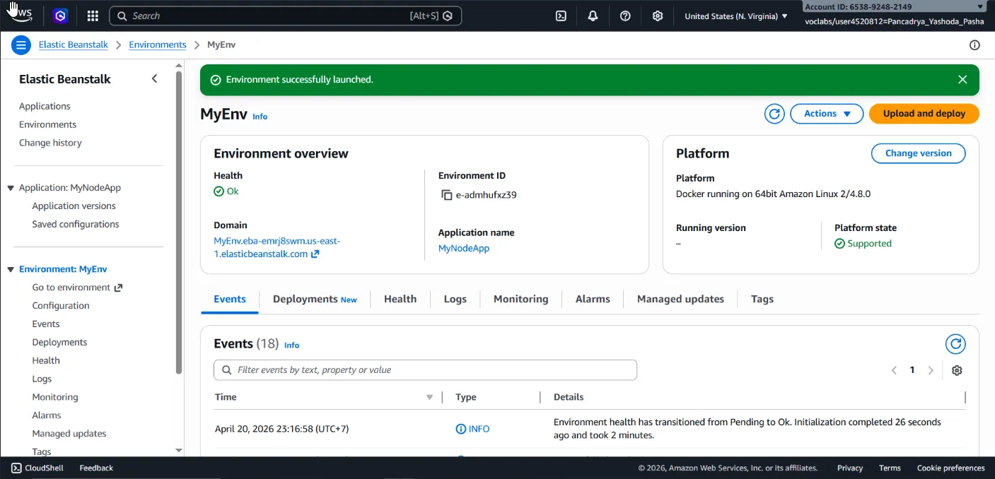Open Saved configurations in sidebar
Viewport: 995px width, 479px height.
tap(76, 225)
